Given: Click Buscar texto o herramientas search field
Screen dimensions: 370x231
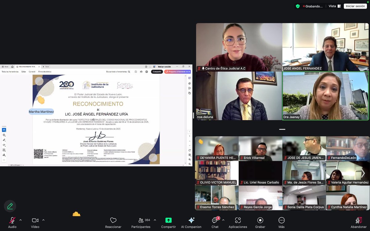Looking at the screenshot, I should [118, 71].
